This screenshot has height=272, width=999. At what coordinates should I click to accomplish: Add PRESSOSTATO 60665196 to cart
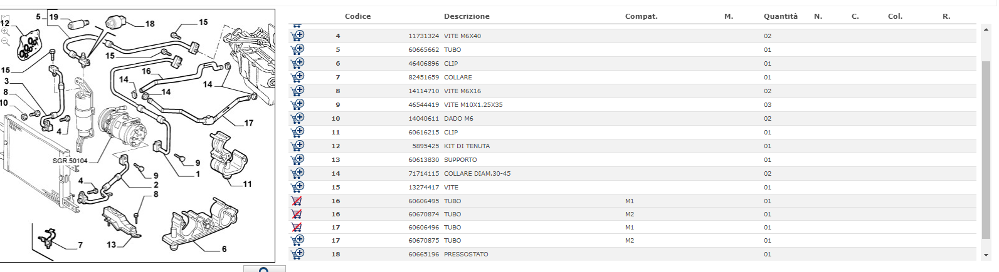point(298,254)
